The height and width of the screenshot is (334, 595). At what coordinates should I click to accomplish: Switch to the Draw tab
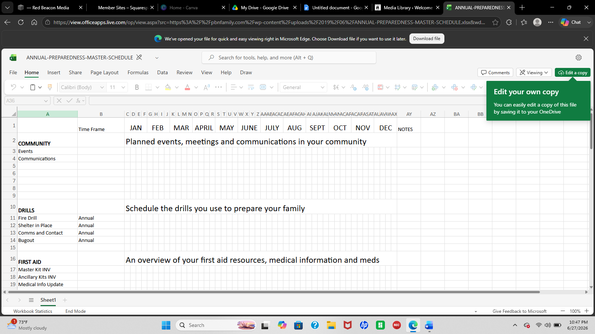point(246,72)
